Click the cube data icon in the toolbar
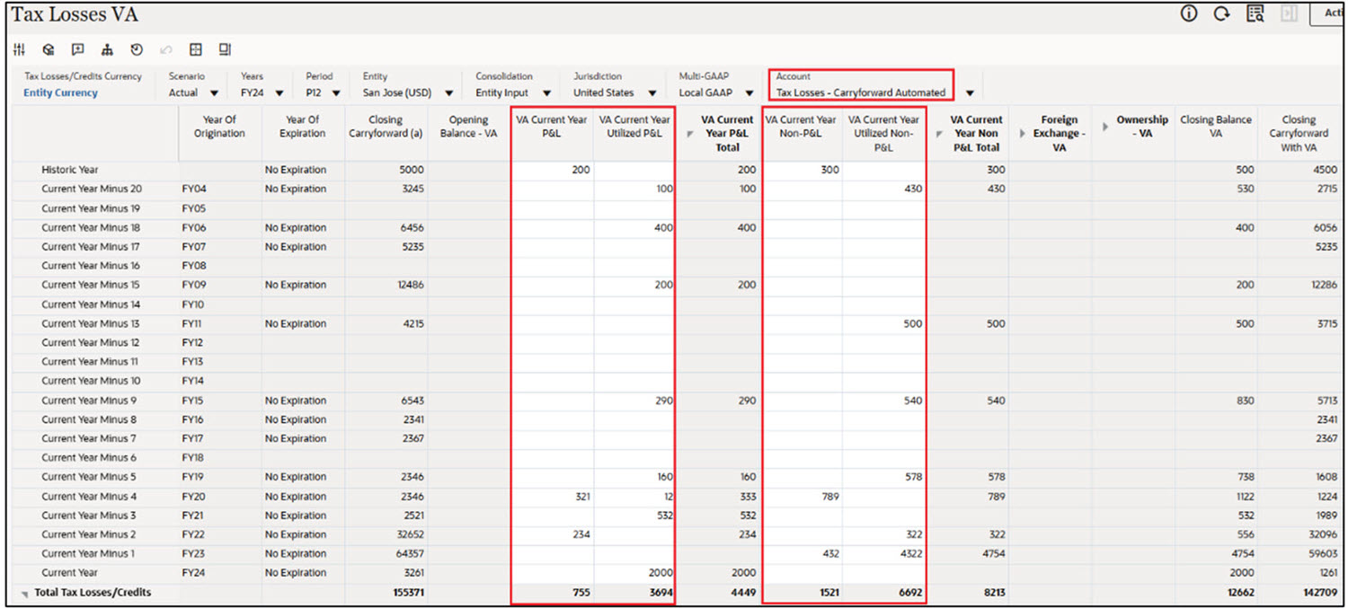The width and height of the screenshot is (1348, 608). point(49,49)
